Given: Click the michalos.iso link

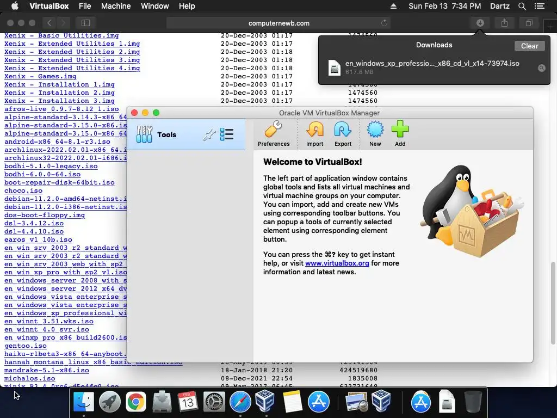Looking at the screenshot, I should [29, 379].
